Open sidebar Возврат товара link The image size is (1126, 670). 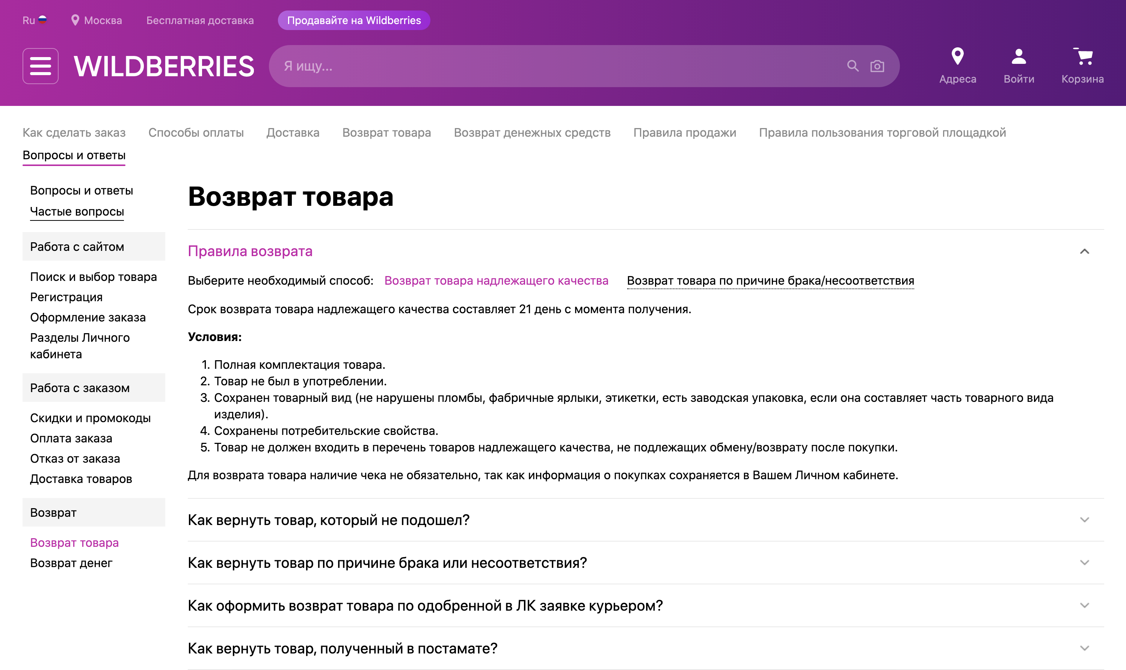pyautogui.click(x=74, y=543)
